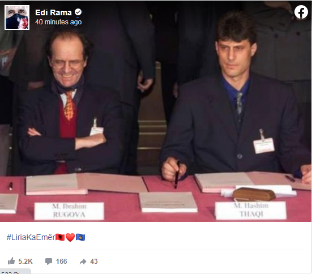Click the thumbs-up like icon
This screenshot has width=312, height=274.
(x=11, y=261)
